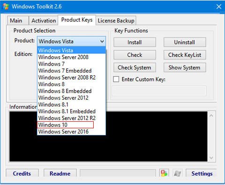Image resolution: width=225 pixels, height=185 pixels.
Task: Collapse the Product dropdown arrow
Action: 102,41
